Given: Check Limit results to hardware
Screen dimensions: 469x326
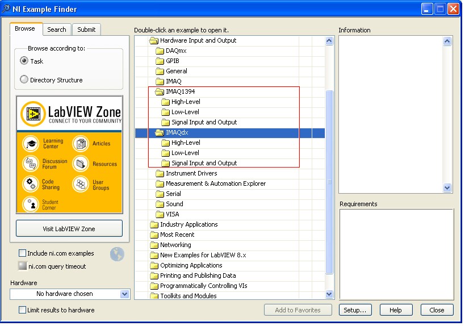Looking at the screenshot, I should 23,310.
